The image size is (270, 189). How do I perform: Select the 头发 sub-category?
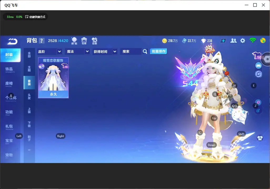coord(29,97)
